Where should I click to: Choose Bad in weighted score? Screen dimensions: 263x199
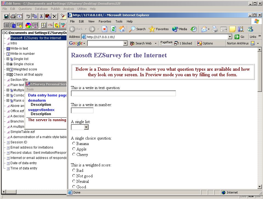pos(74,170)
